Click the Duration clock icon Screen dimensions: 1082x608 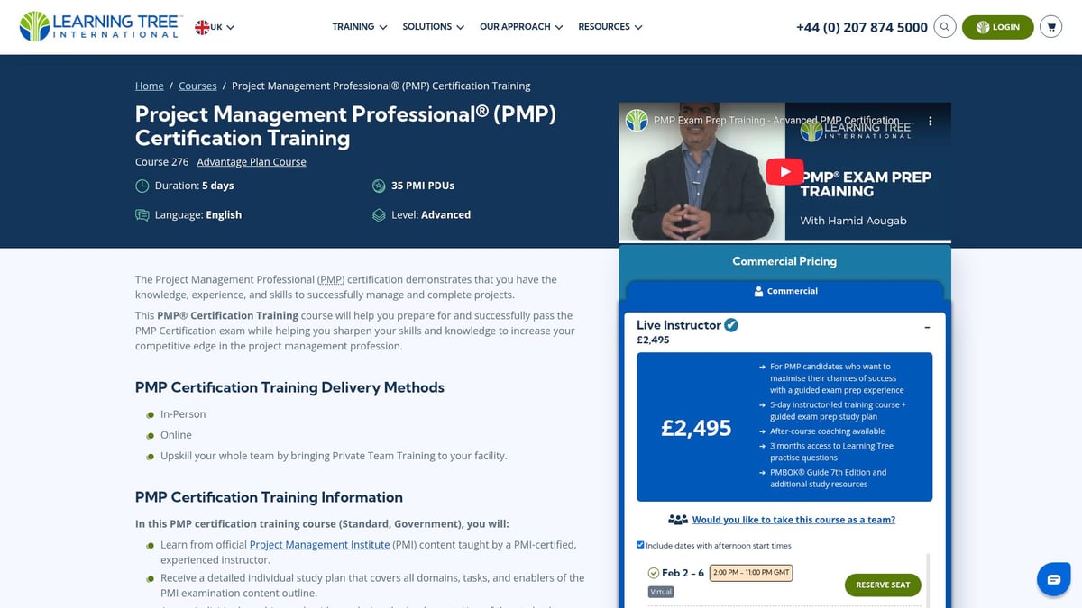tap(142, 186)
